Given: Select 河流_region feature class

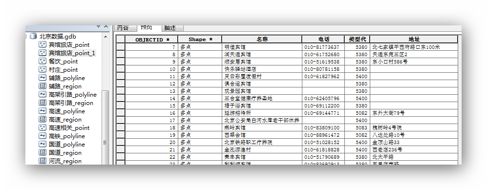Looking at the screenshot, I should coord(65,161).
